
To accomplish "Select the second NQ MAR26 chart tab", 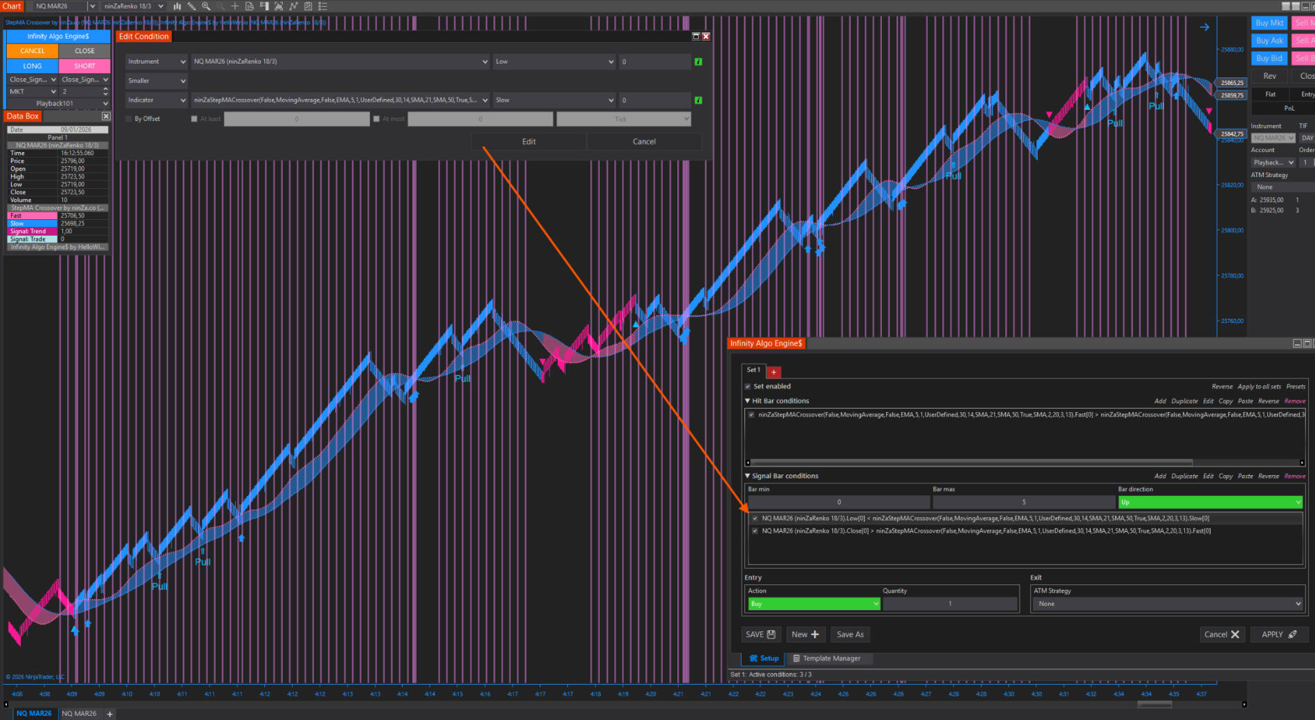I will [79, 713].
